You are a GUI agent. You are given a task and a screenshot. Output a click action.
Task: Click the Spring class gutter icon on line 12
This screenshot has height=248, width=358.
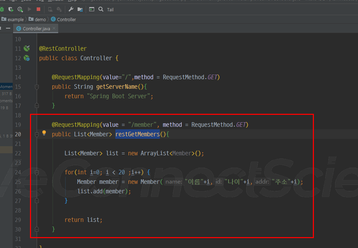[x=27, y=58]
